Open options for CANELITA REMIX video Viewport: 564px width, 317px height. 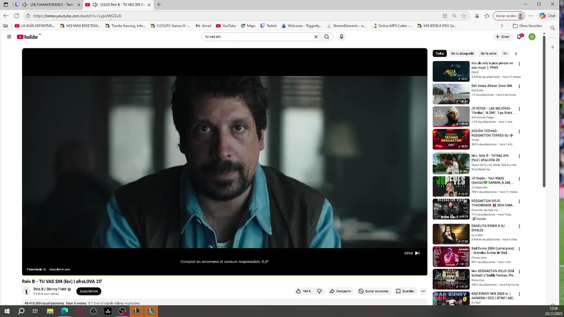click(519, 226)
